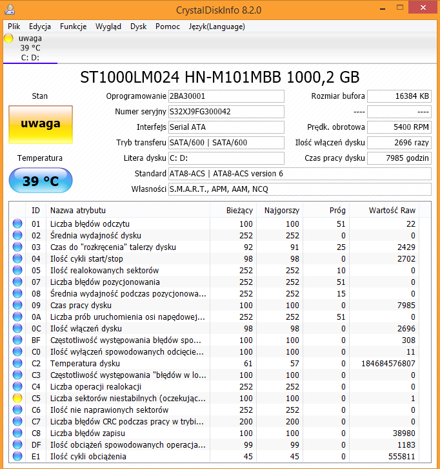Select the row Ilość cykli start/stop

tap(214, 259)
